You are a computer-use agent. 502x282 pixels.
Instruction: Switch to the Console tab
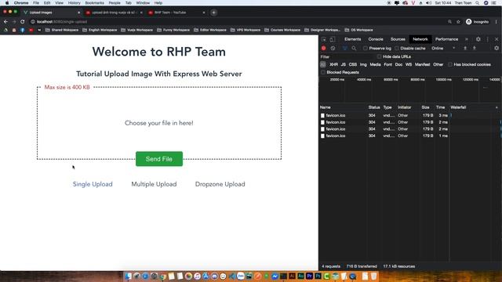pyautogui.click(x=376, y=39)
